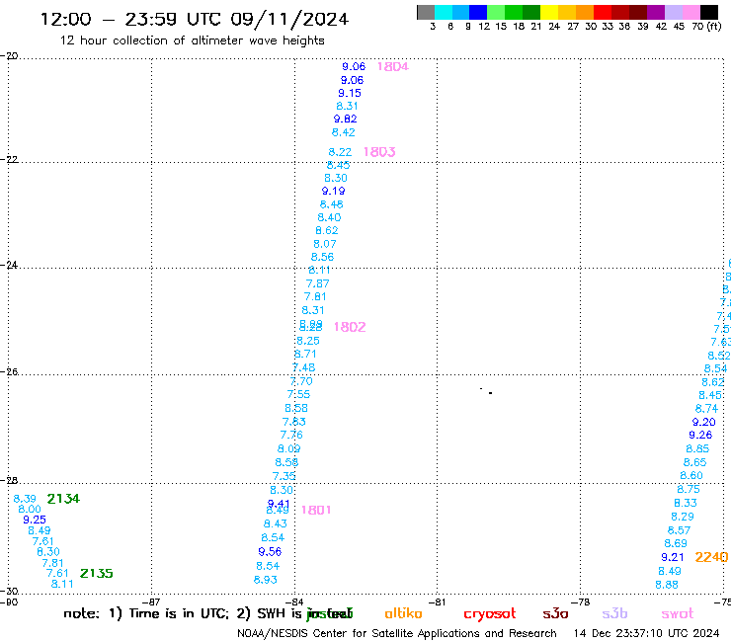
Task: Pick the dark blue 12 ft legend swatch
Action: point(478,12)
